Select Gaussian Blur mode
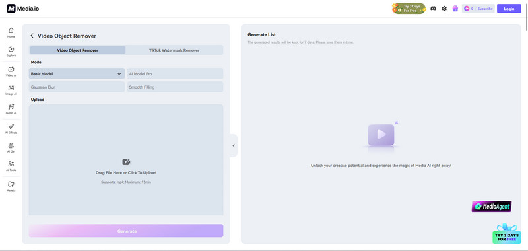Screen dimensions: 528x251 pos(77,87)
